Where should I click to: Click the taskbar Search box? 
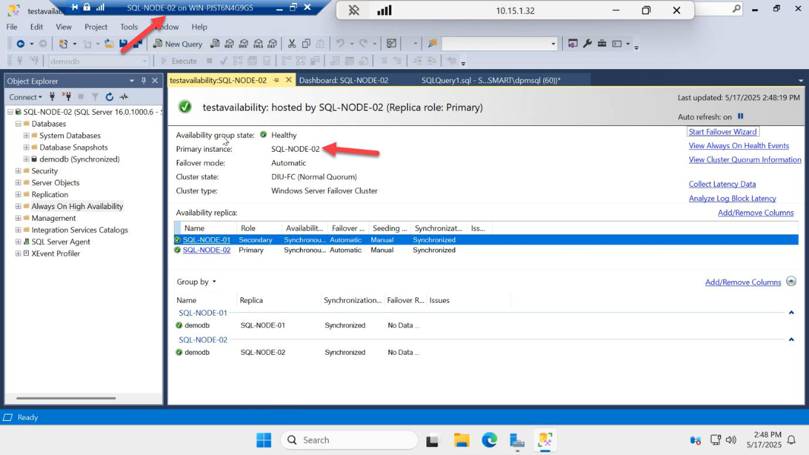click(x=349, y=440)
